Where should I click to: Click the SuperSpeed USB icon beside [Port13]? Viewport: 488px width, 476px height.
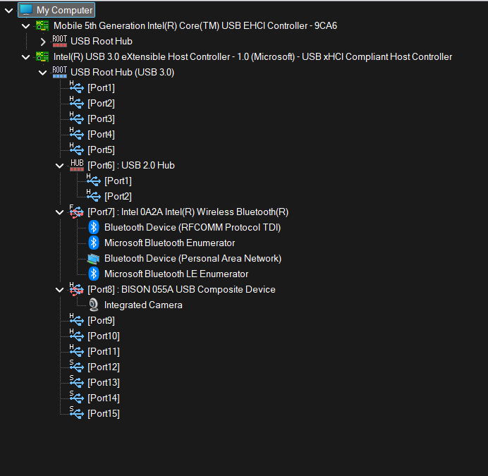click(x=76, y=382)
